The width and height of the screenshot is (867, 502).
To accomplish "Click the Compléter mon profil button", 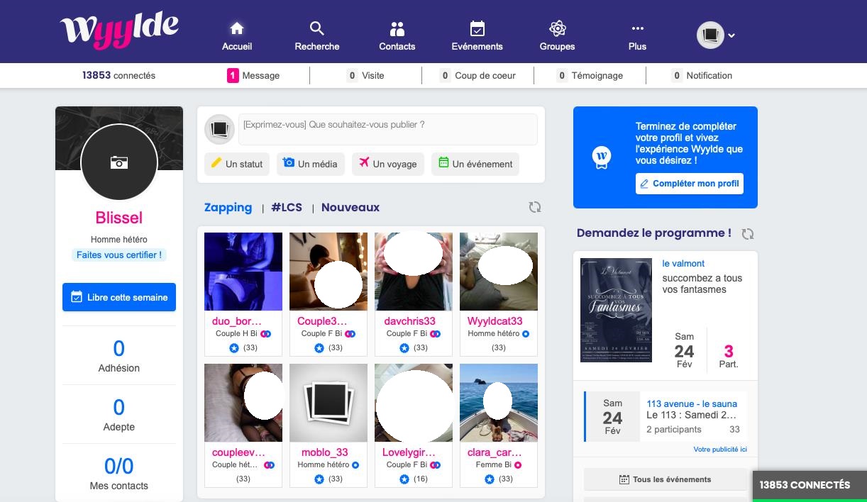I will coord(689,184).
